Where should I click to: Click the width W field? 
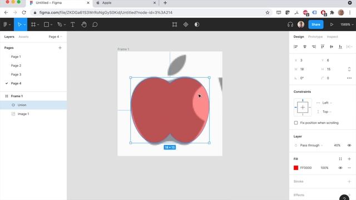pyautogui.click(x=305, y=69)
